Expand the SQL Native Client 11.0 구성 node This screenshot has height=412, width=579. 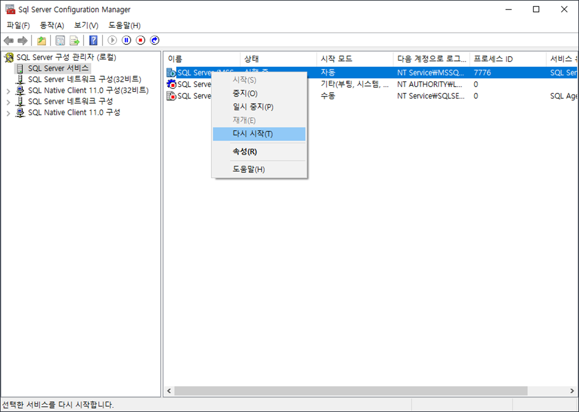pos(8,113)
